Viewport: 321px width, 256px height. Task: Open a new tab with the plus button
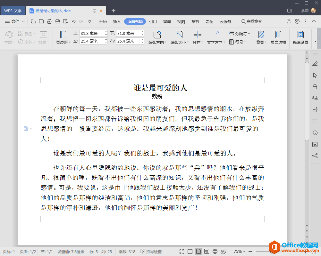(x=114, y=11)
